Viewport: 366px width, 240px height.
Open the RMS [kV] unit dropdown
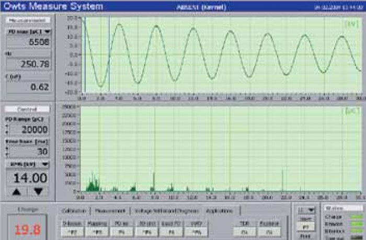tap(45, 164)
